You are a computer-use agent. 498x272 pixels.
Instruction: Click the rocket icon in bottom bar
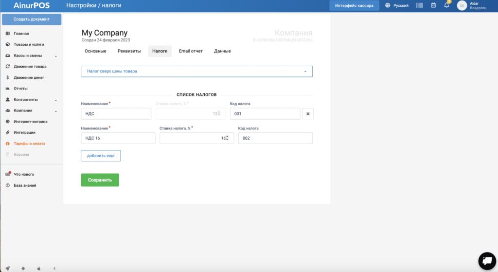click(7, 268)
